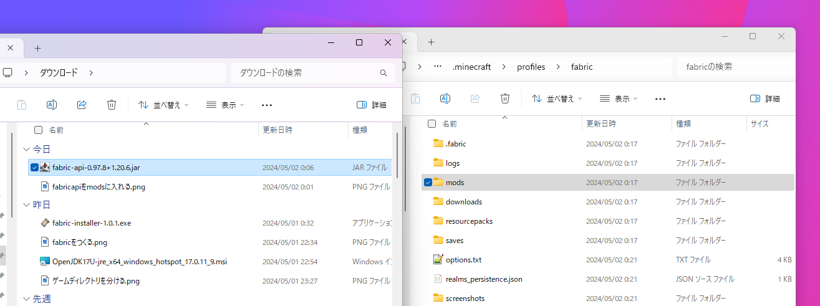Toggle select-all checkbox in fabric window header
This screenshot has height=306, width=820.
coord(432,124)
